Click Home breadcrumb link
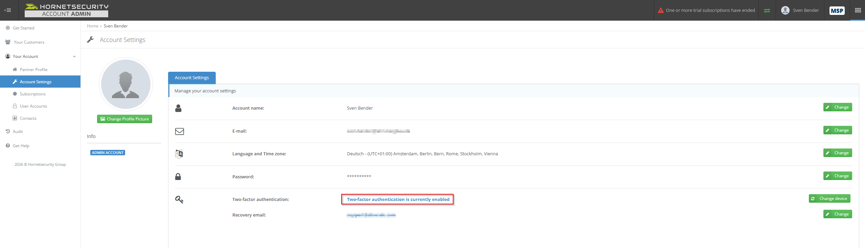The image size is (865, 248). coord(92,26)
